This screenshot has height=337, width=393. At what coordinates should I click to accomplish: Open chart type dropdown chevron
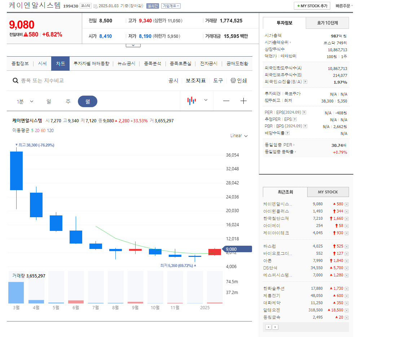click(206, 100)
